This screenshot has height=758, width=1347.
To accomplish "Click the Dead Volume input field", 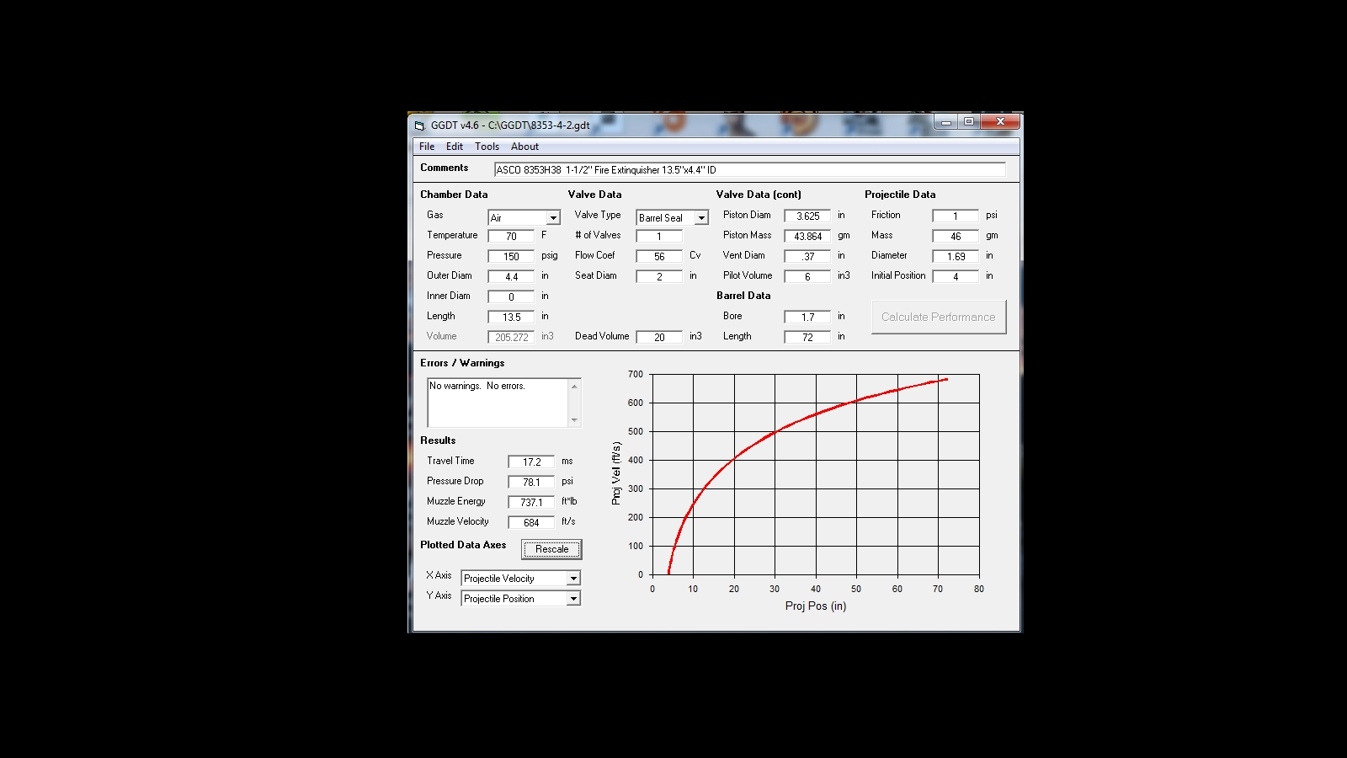I will click(659, 338).
